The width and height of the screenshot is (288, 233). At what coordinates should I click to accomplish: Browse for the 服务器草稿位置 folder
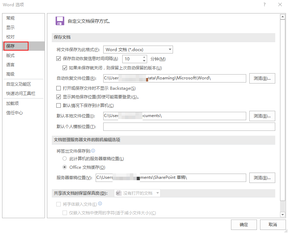[262, 178]
